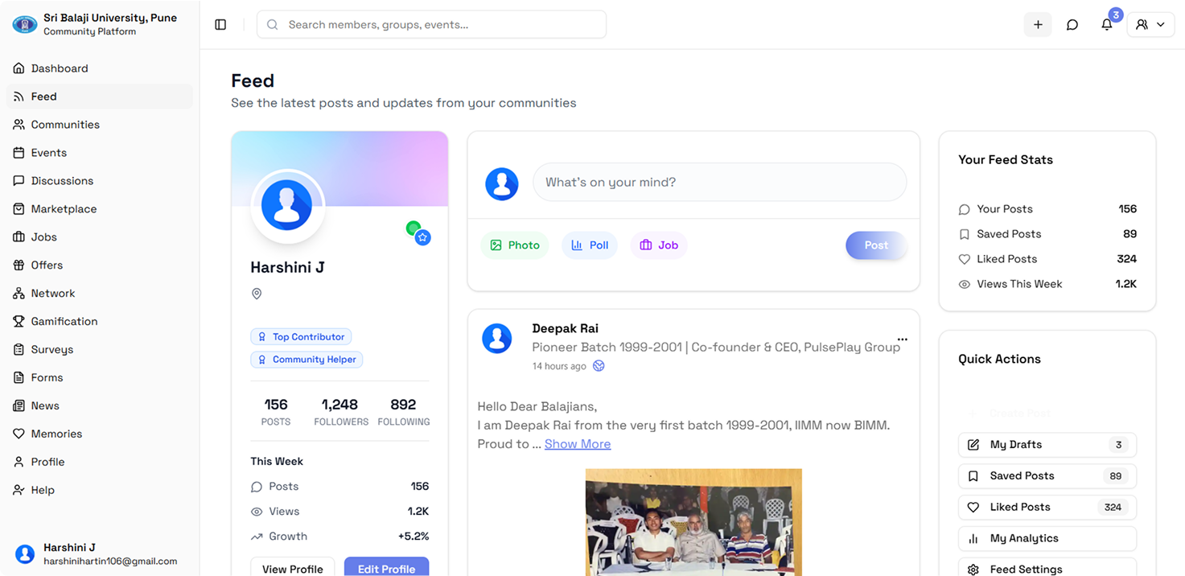Open Marketplace from the sidebar

pyautogui.click(x=64, y=209)
